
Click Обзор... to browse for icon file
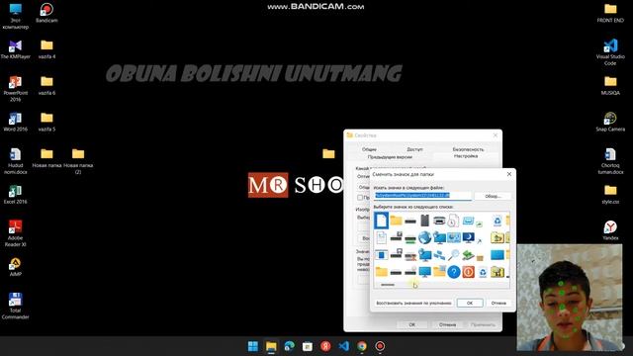coord(493,196)
